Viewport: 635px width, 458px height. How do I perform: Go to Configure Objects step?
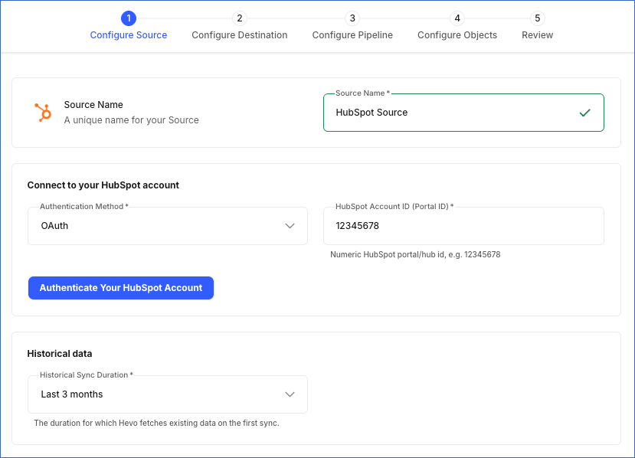click(x=457, y=35)
